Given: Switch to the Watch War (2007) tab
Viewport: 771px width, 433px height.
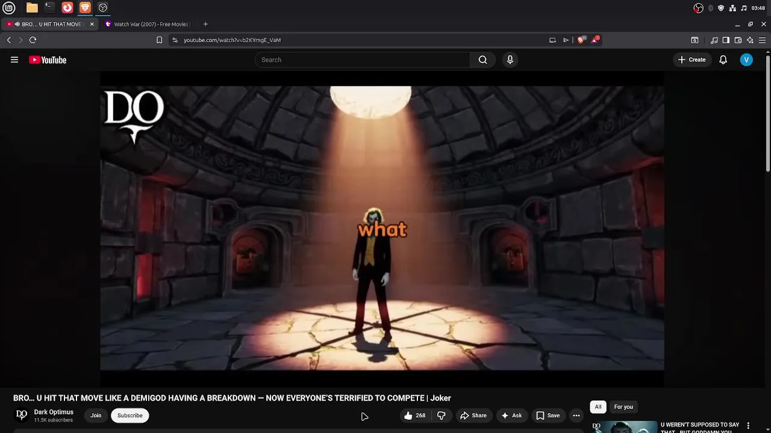Looking at the screenshot, I should click(148, 24).
